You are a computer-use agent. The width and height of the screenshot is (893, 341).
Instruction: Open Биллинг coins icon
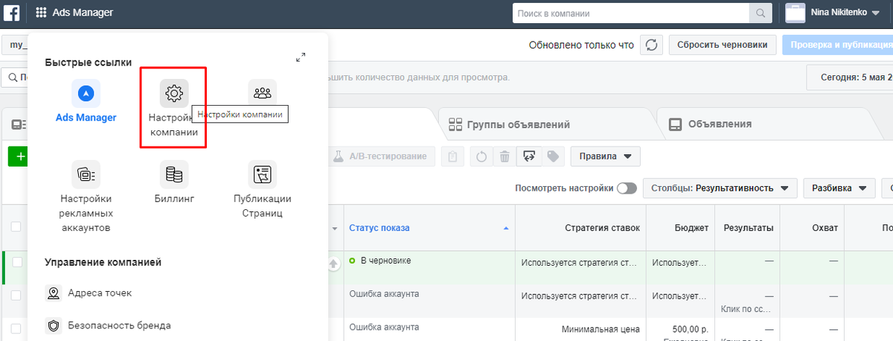pyautogui.click(x=173, y=174)
